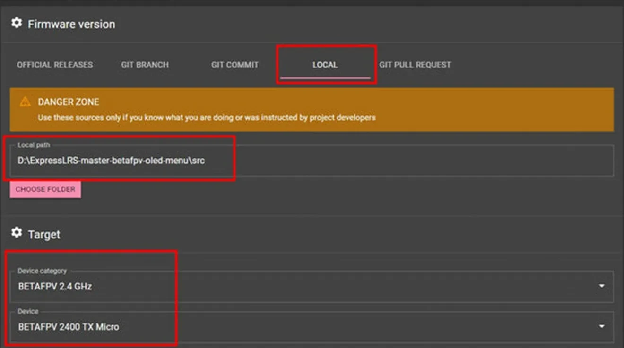Click the Danger Zone warning triangle icon

pos(25,102)
